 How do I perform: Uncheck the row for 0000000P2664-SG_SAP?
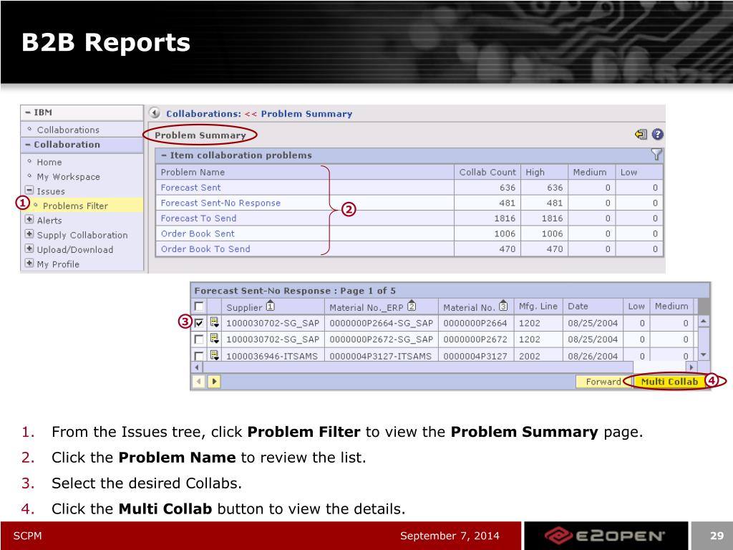(x=199, y=323)
